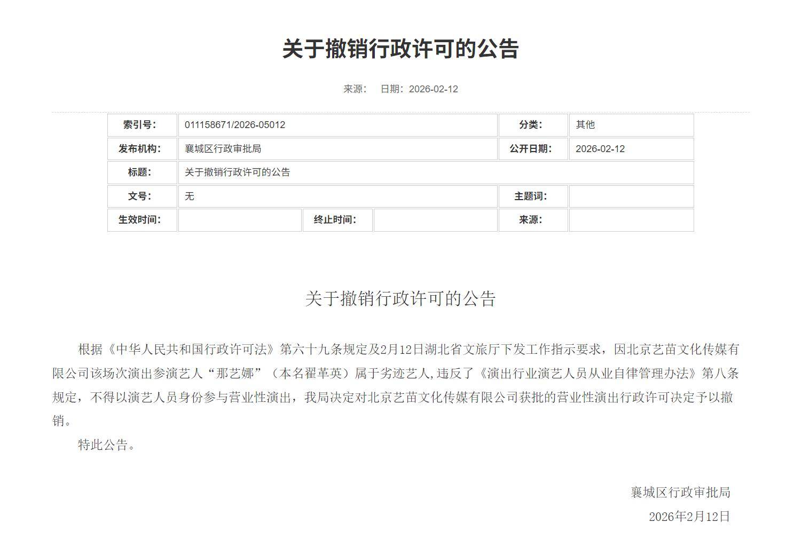This screenshot has width=794, height=538.
Task: Click the 终止时间 label
Action: [335, 220]
